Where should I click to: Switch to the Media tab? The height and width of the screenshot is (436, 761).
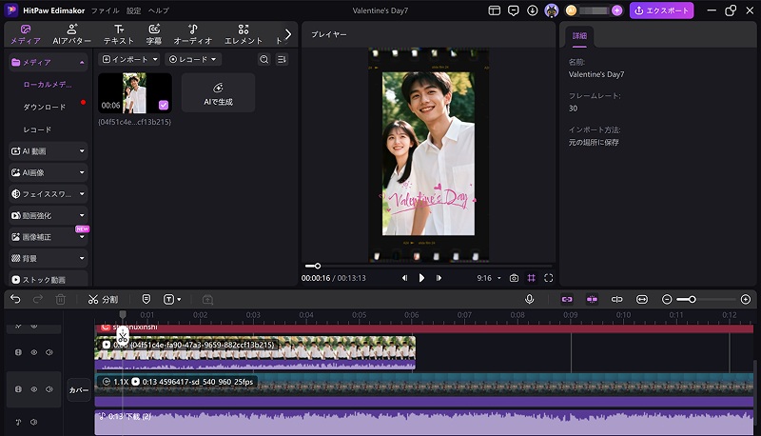(x=26, y=34)
